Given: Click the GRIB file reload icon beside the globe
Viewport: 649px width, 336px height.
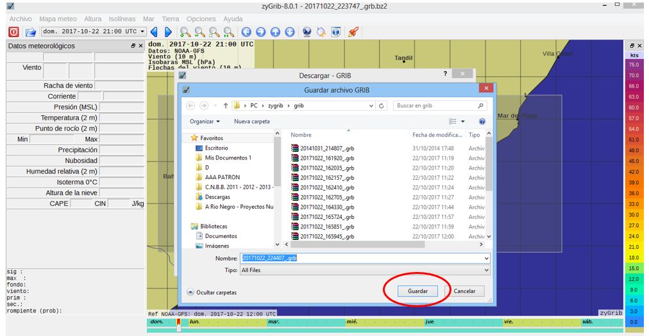Looking at the screenshot, I should click(x=321, y=32).
